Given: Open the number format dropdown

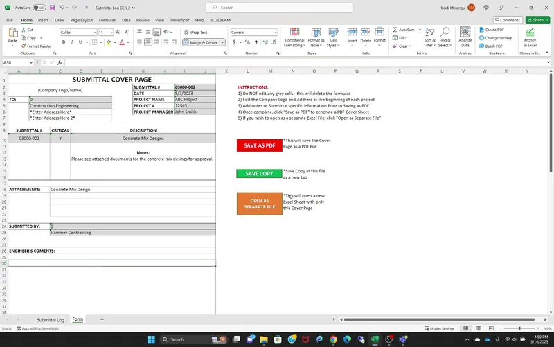Looking at the screenshot, I should 276,33.
